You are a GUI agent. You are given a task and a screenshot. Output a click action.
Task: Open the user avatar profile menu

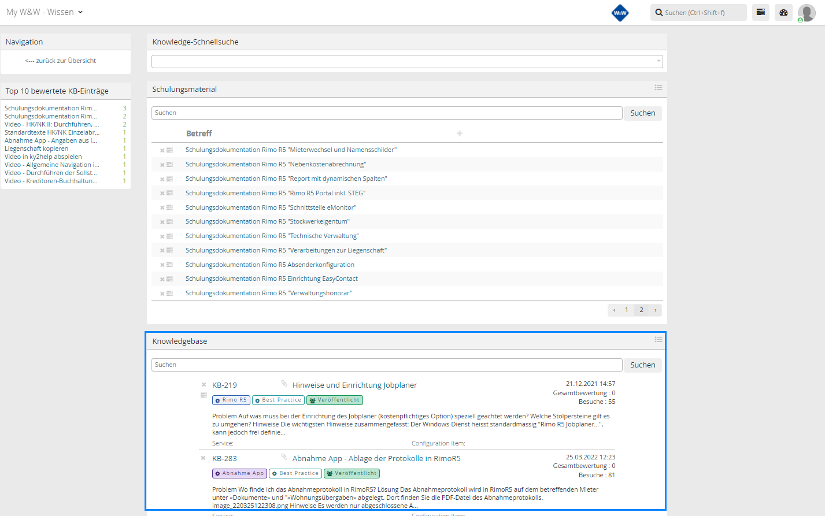(x=806, y=13)
